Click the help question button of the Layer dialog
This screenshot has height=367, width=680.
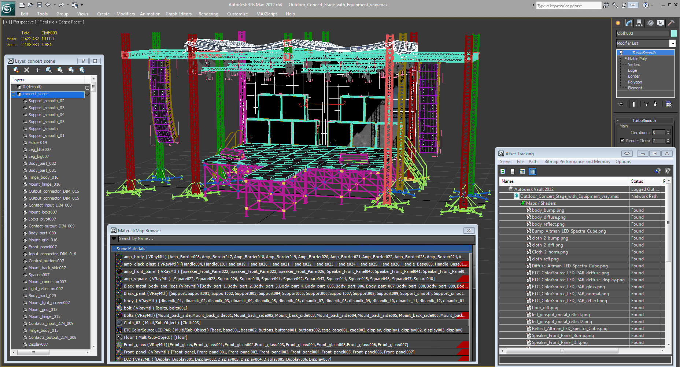pyautogui.click(x=83, y=61)
